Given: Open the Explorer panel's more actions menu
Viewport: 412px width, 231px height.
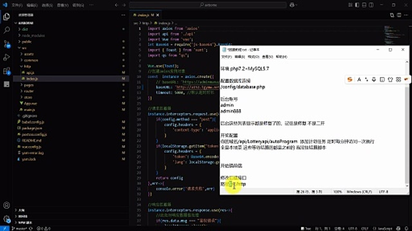Looking at the screenshot, I should [x=123, y=15].
